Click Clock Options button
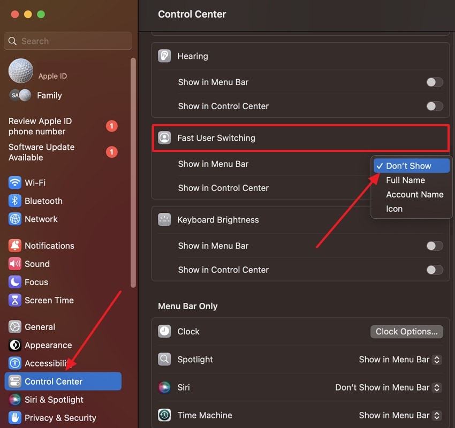This screenshot has height=428, width=455. (406, 332)
